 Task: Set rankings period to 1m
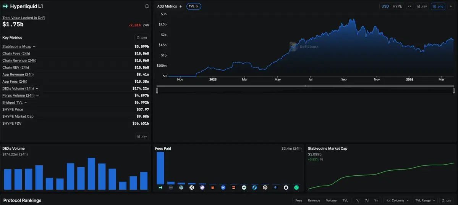coord(376,200)
